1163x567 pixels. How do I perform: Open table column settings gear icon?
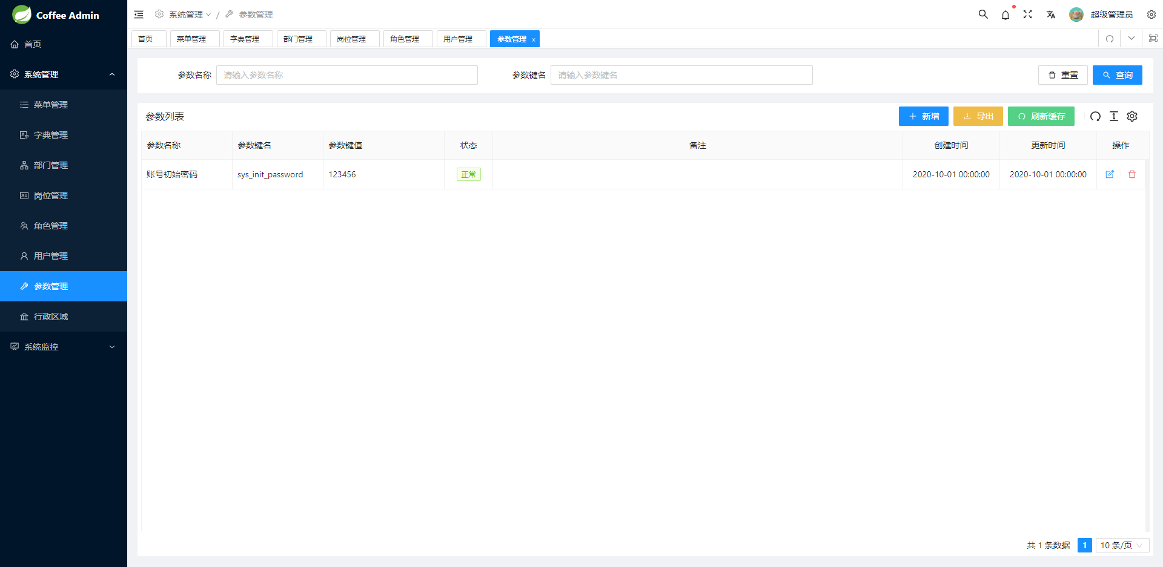coord(1132,116)
